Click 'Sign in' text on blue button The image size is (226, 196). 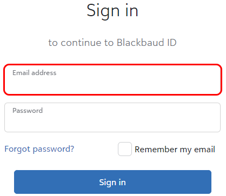112,183
